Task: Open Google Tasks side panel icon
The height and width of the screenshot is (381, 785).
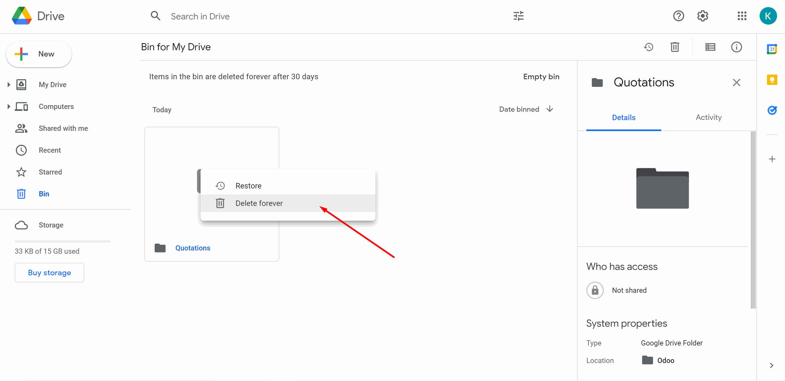Action: click(772, 110)
